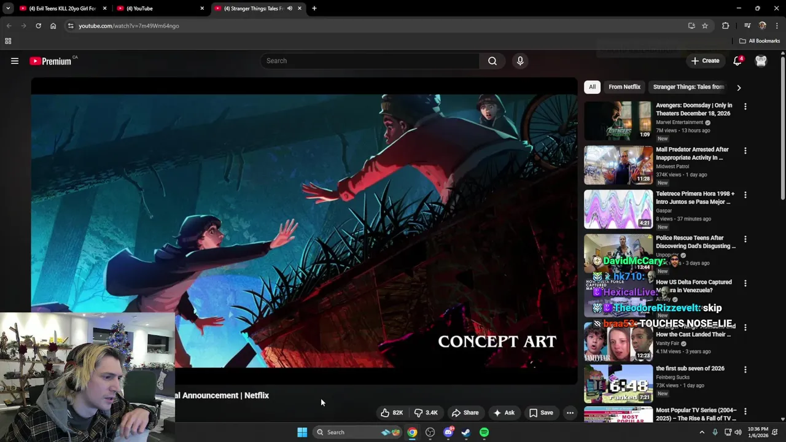Image resolution: width=786 pixels, height=442 pixels.
Task: Bookmark this page with star icon
Action: tap(705, 26)
